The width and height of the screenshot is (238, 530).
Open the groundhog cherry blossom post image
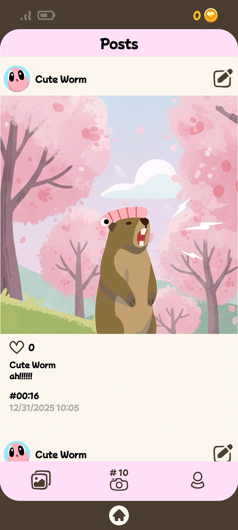119,215
